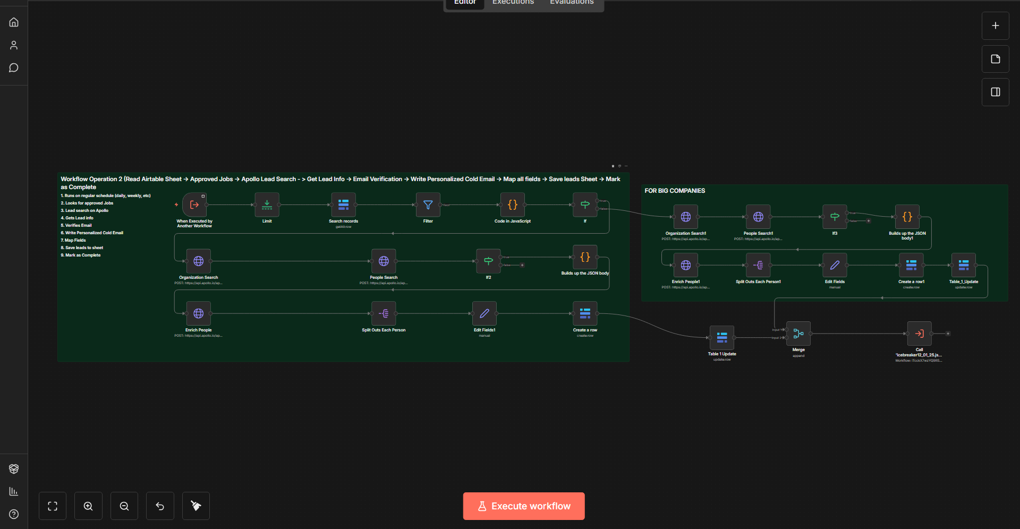The image size is (1020, 529).
Task: Fit workflow to view button
Action: (x=53, y=506)
